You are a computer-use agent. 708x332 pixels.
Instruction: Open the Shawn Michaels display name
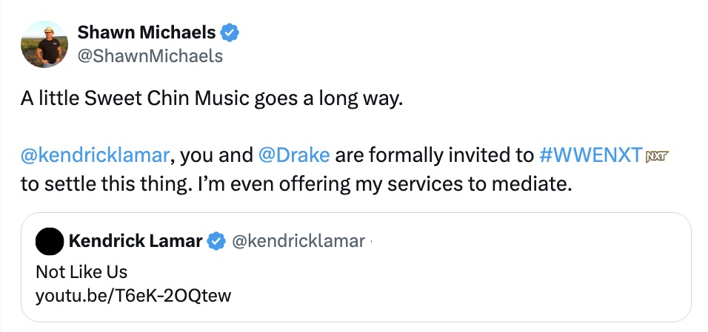(147, 33)
